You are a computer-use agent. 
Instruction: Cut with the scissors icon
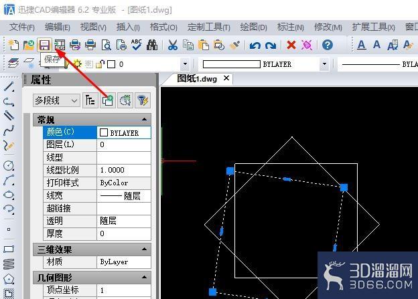pos(172,45)
